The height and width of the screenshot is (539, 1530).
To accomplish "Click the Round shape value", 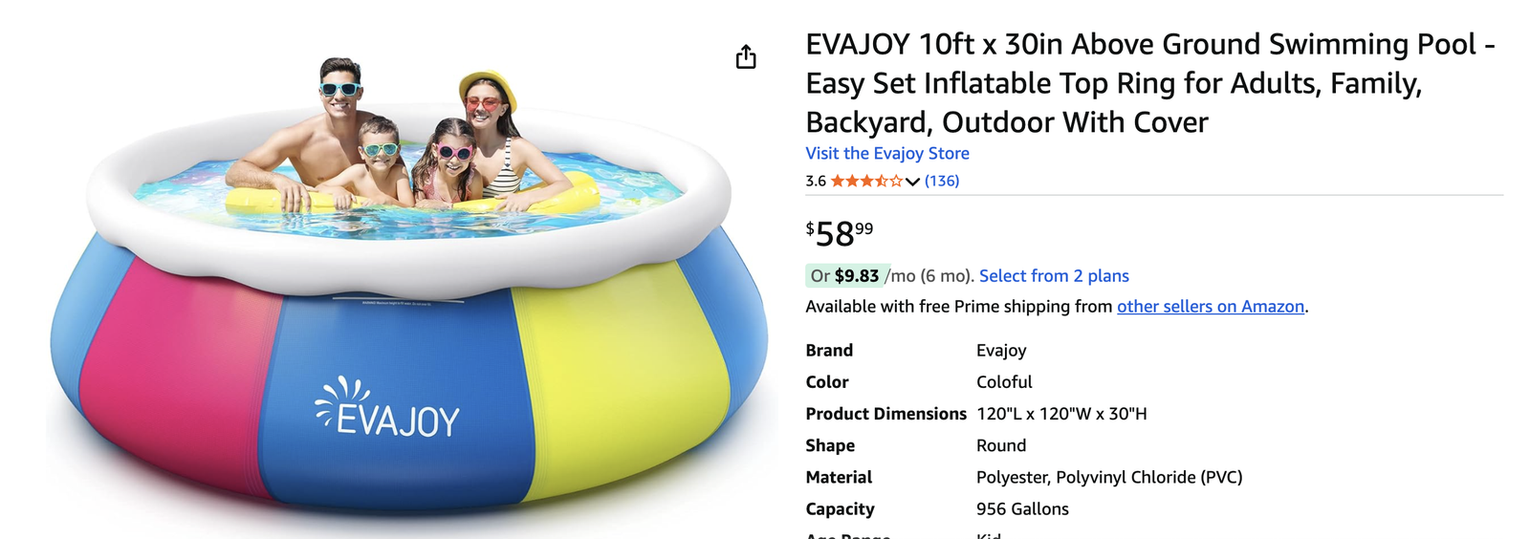I will 1001,445.
